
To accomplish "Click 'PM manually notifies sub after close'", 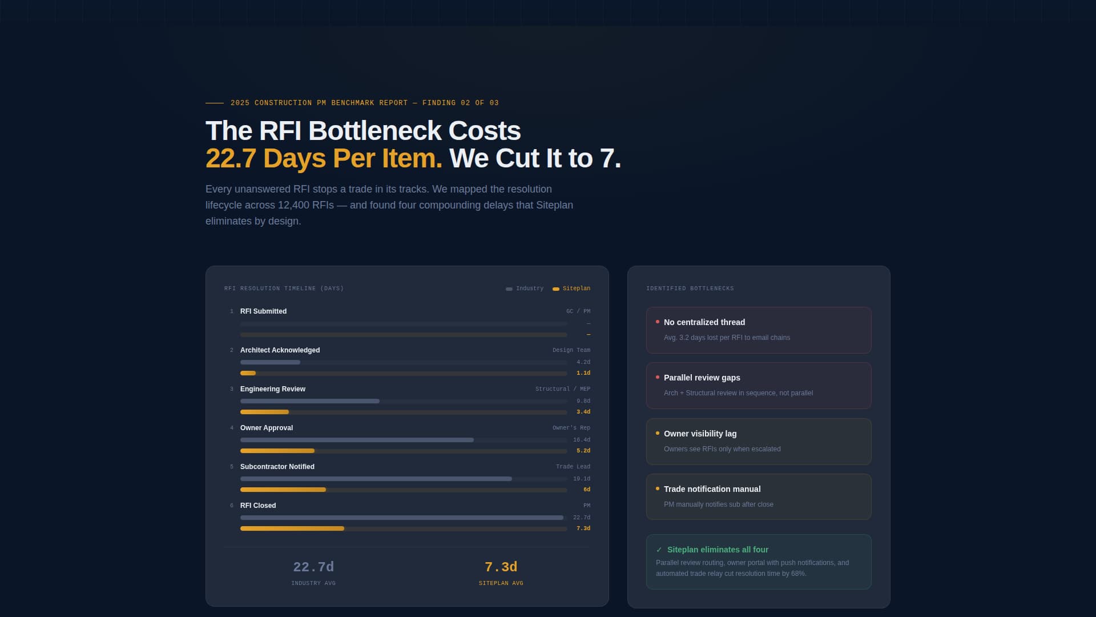I will coord(719,504).
